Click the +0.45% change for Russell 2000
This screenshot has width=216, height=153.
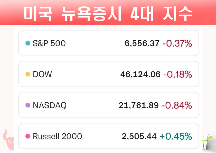176,136
